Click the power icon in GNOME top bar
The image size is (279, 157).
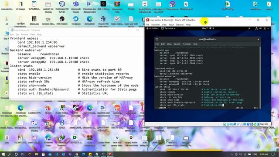tap(265, 28)
